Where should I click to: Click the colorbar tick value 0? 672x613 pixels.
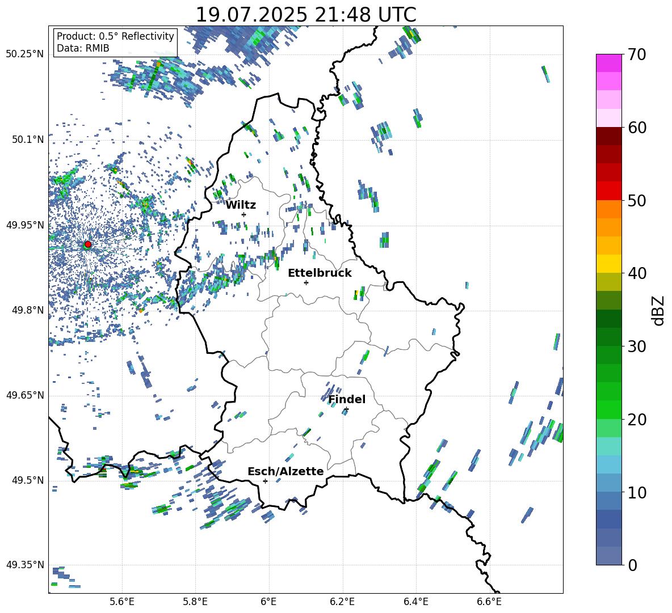tap(632, 565)
